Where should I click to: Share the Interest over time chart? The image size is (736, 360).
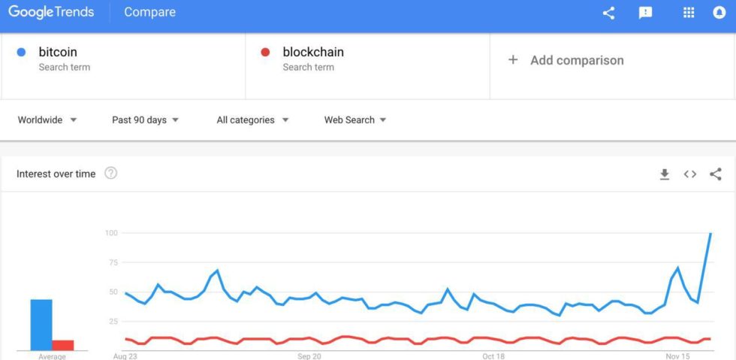[715, 174]
